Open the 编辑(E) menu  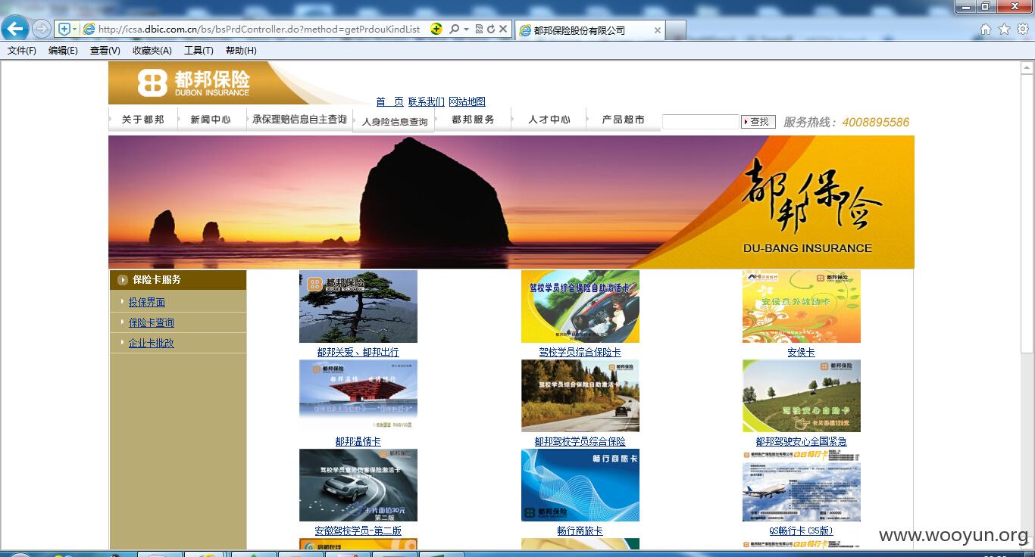point(63,51)
